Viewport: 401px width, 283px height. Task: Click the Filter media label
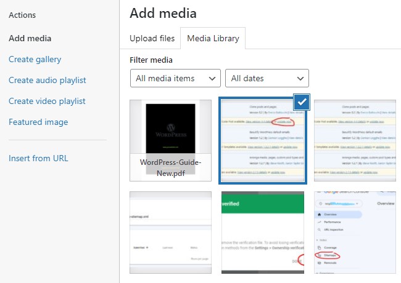click(x=151, y=60)
